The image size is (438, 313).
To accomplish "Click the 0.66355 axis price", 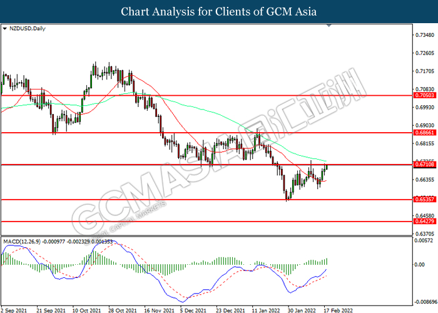I will click(x=425, y=180).
